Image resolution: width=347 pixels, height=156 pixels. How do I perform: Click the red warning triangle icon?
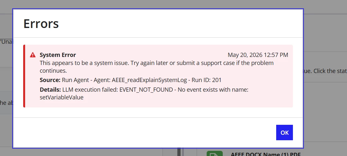click(x=33, y=55)
